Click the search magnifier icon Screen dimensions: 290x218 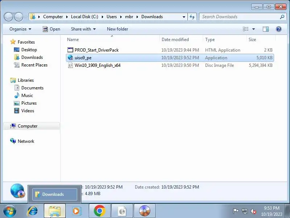[282, 17]
